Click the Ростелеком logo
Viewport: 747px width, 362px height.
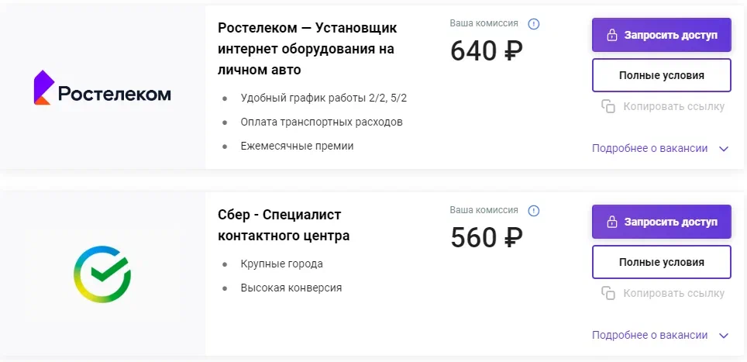pos(102,88)
